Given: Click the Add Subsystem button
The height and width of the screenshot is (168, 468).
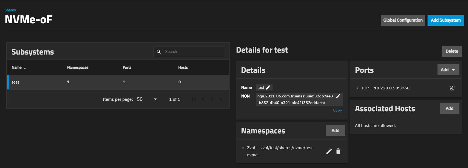Looking at the screenshot, I should tap(446, 20).
